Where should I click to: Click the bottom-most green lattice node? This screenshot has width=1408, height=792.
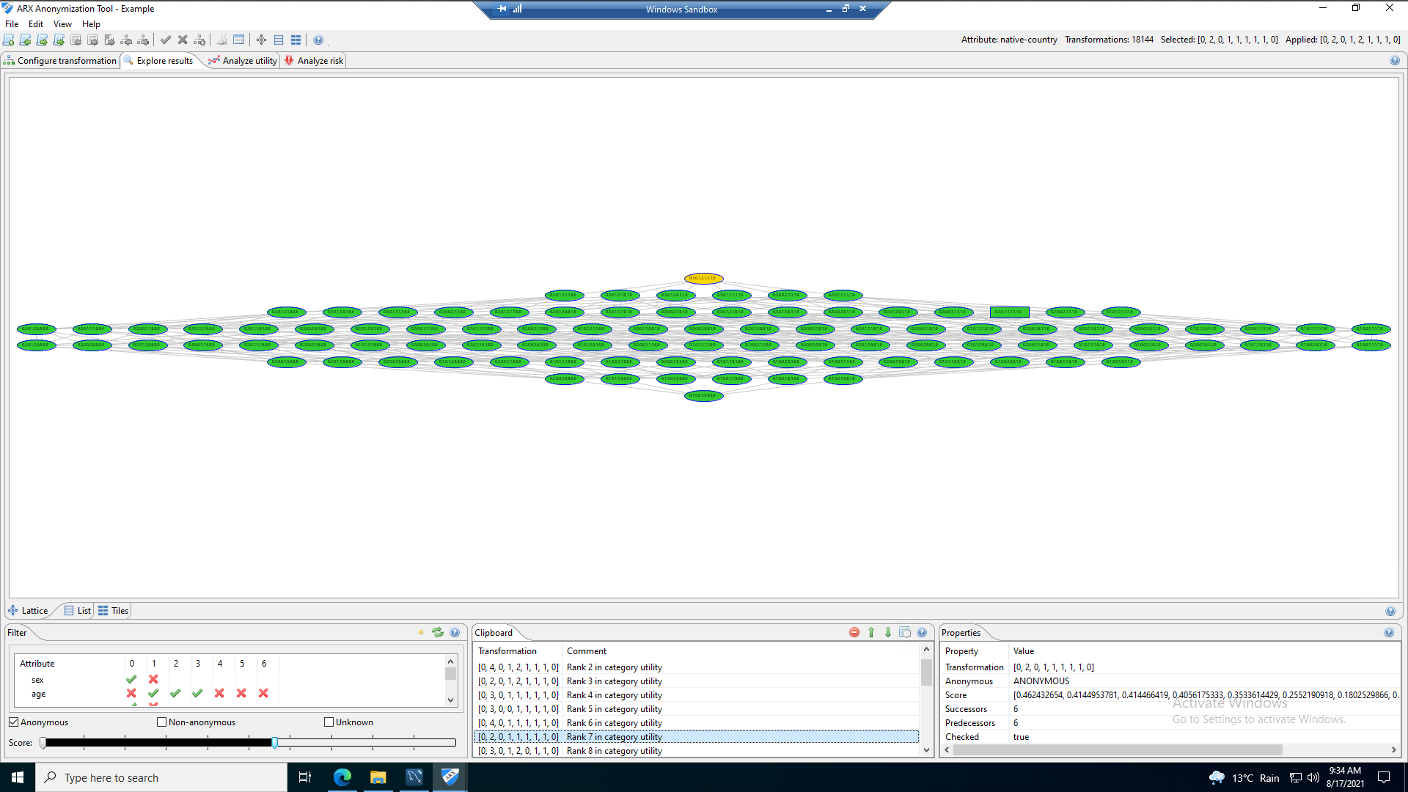coord(704,396)
